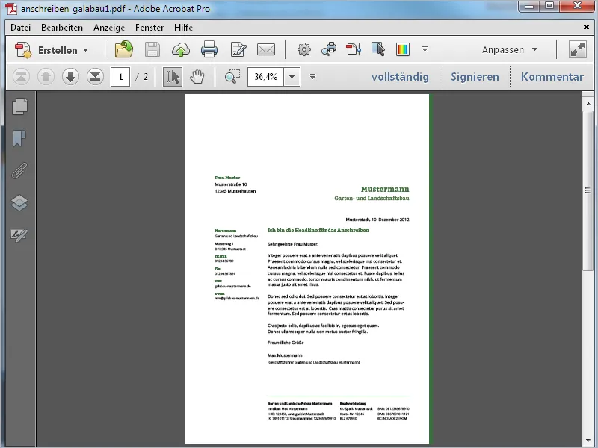The image size is (598, 448).
Task: Open the quick tools toolbar overflow arrow
Action: 425,49
